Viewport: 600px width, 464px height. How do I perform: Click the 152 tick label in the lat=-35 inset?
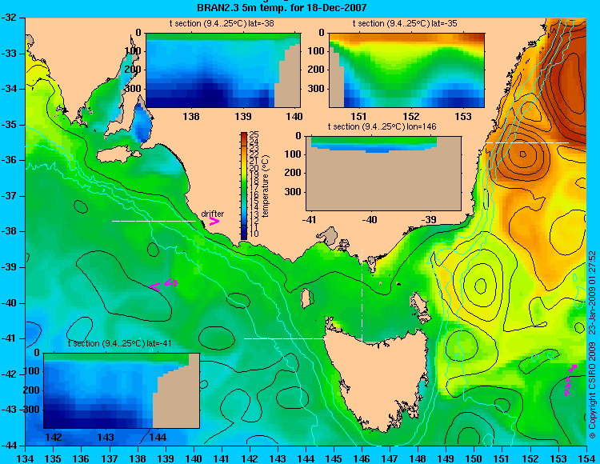pyautogui.click(x=411, y=116)
